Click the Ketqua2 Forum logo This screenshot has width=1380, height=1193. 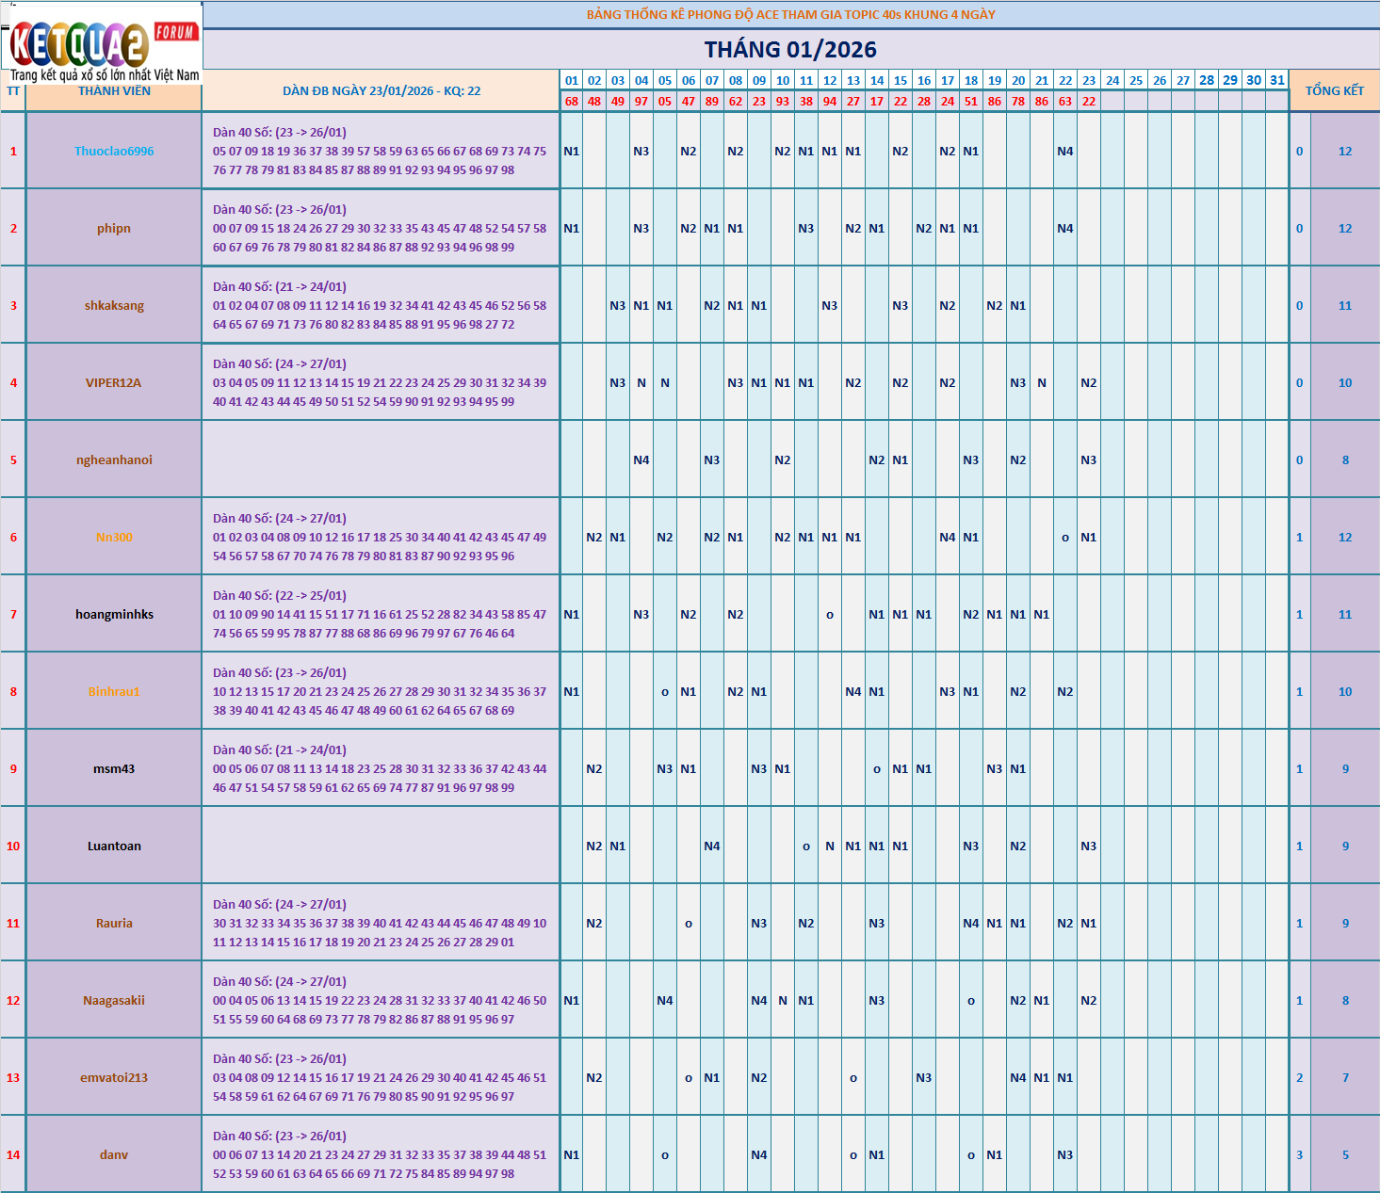102,43
